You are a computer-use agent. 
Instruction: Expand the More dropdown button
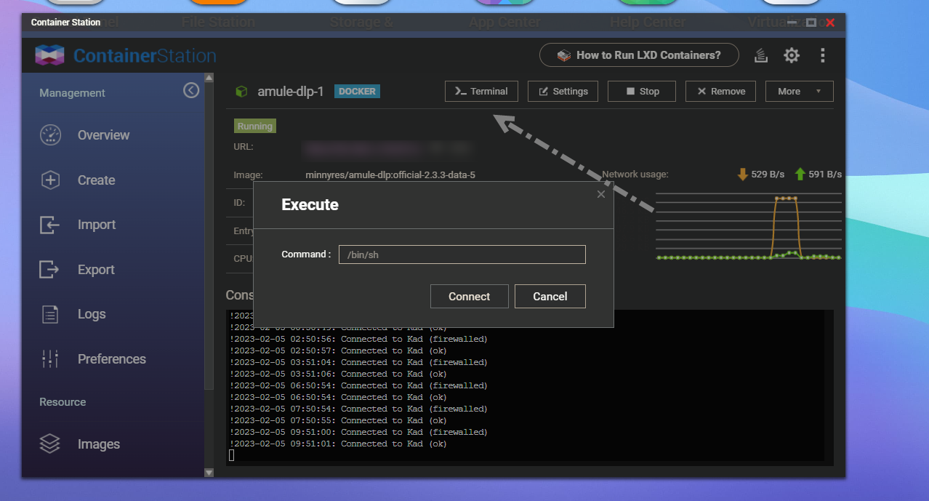pyautogui.click(x=799, y=91)
